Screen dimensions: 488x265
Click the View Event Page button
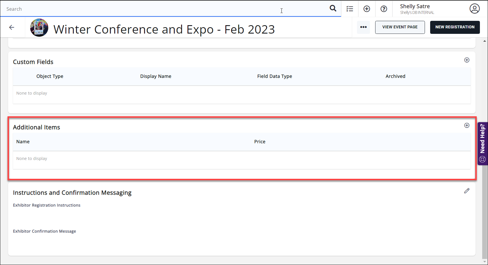(x=400, y=27)
